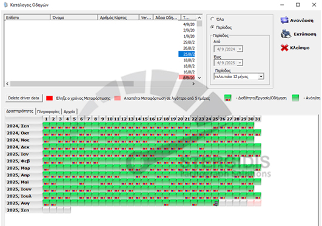Click the red X Κλείσιμο icon
322x226 pixels.
pyautogui.click(x=284, y=48)
